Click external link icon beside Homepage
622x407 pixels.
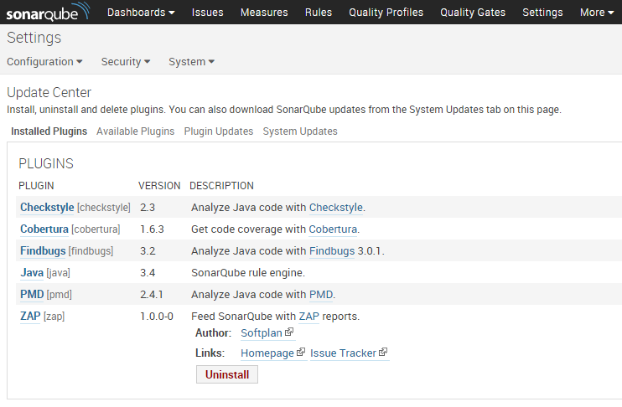click(x=301, y=352)
